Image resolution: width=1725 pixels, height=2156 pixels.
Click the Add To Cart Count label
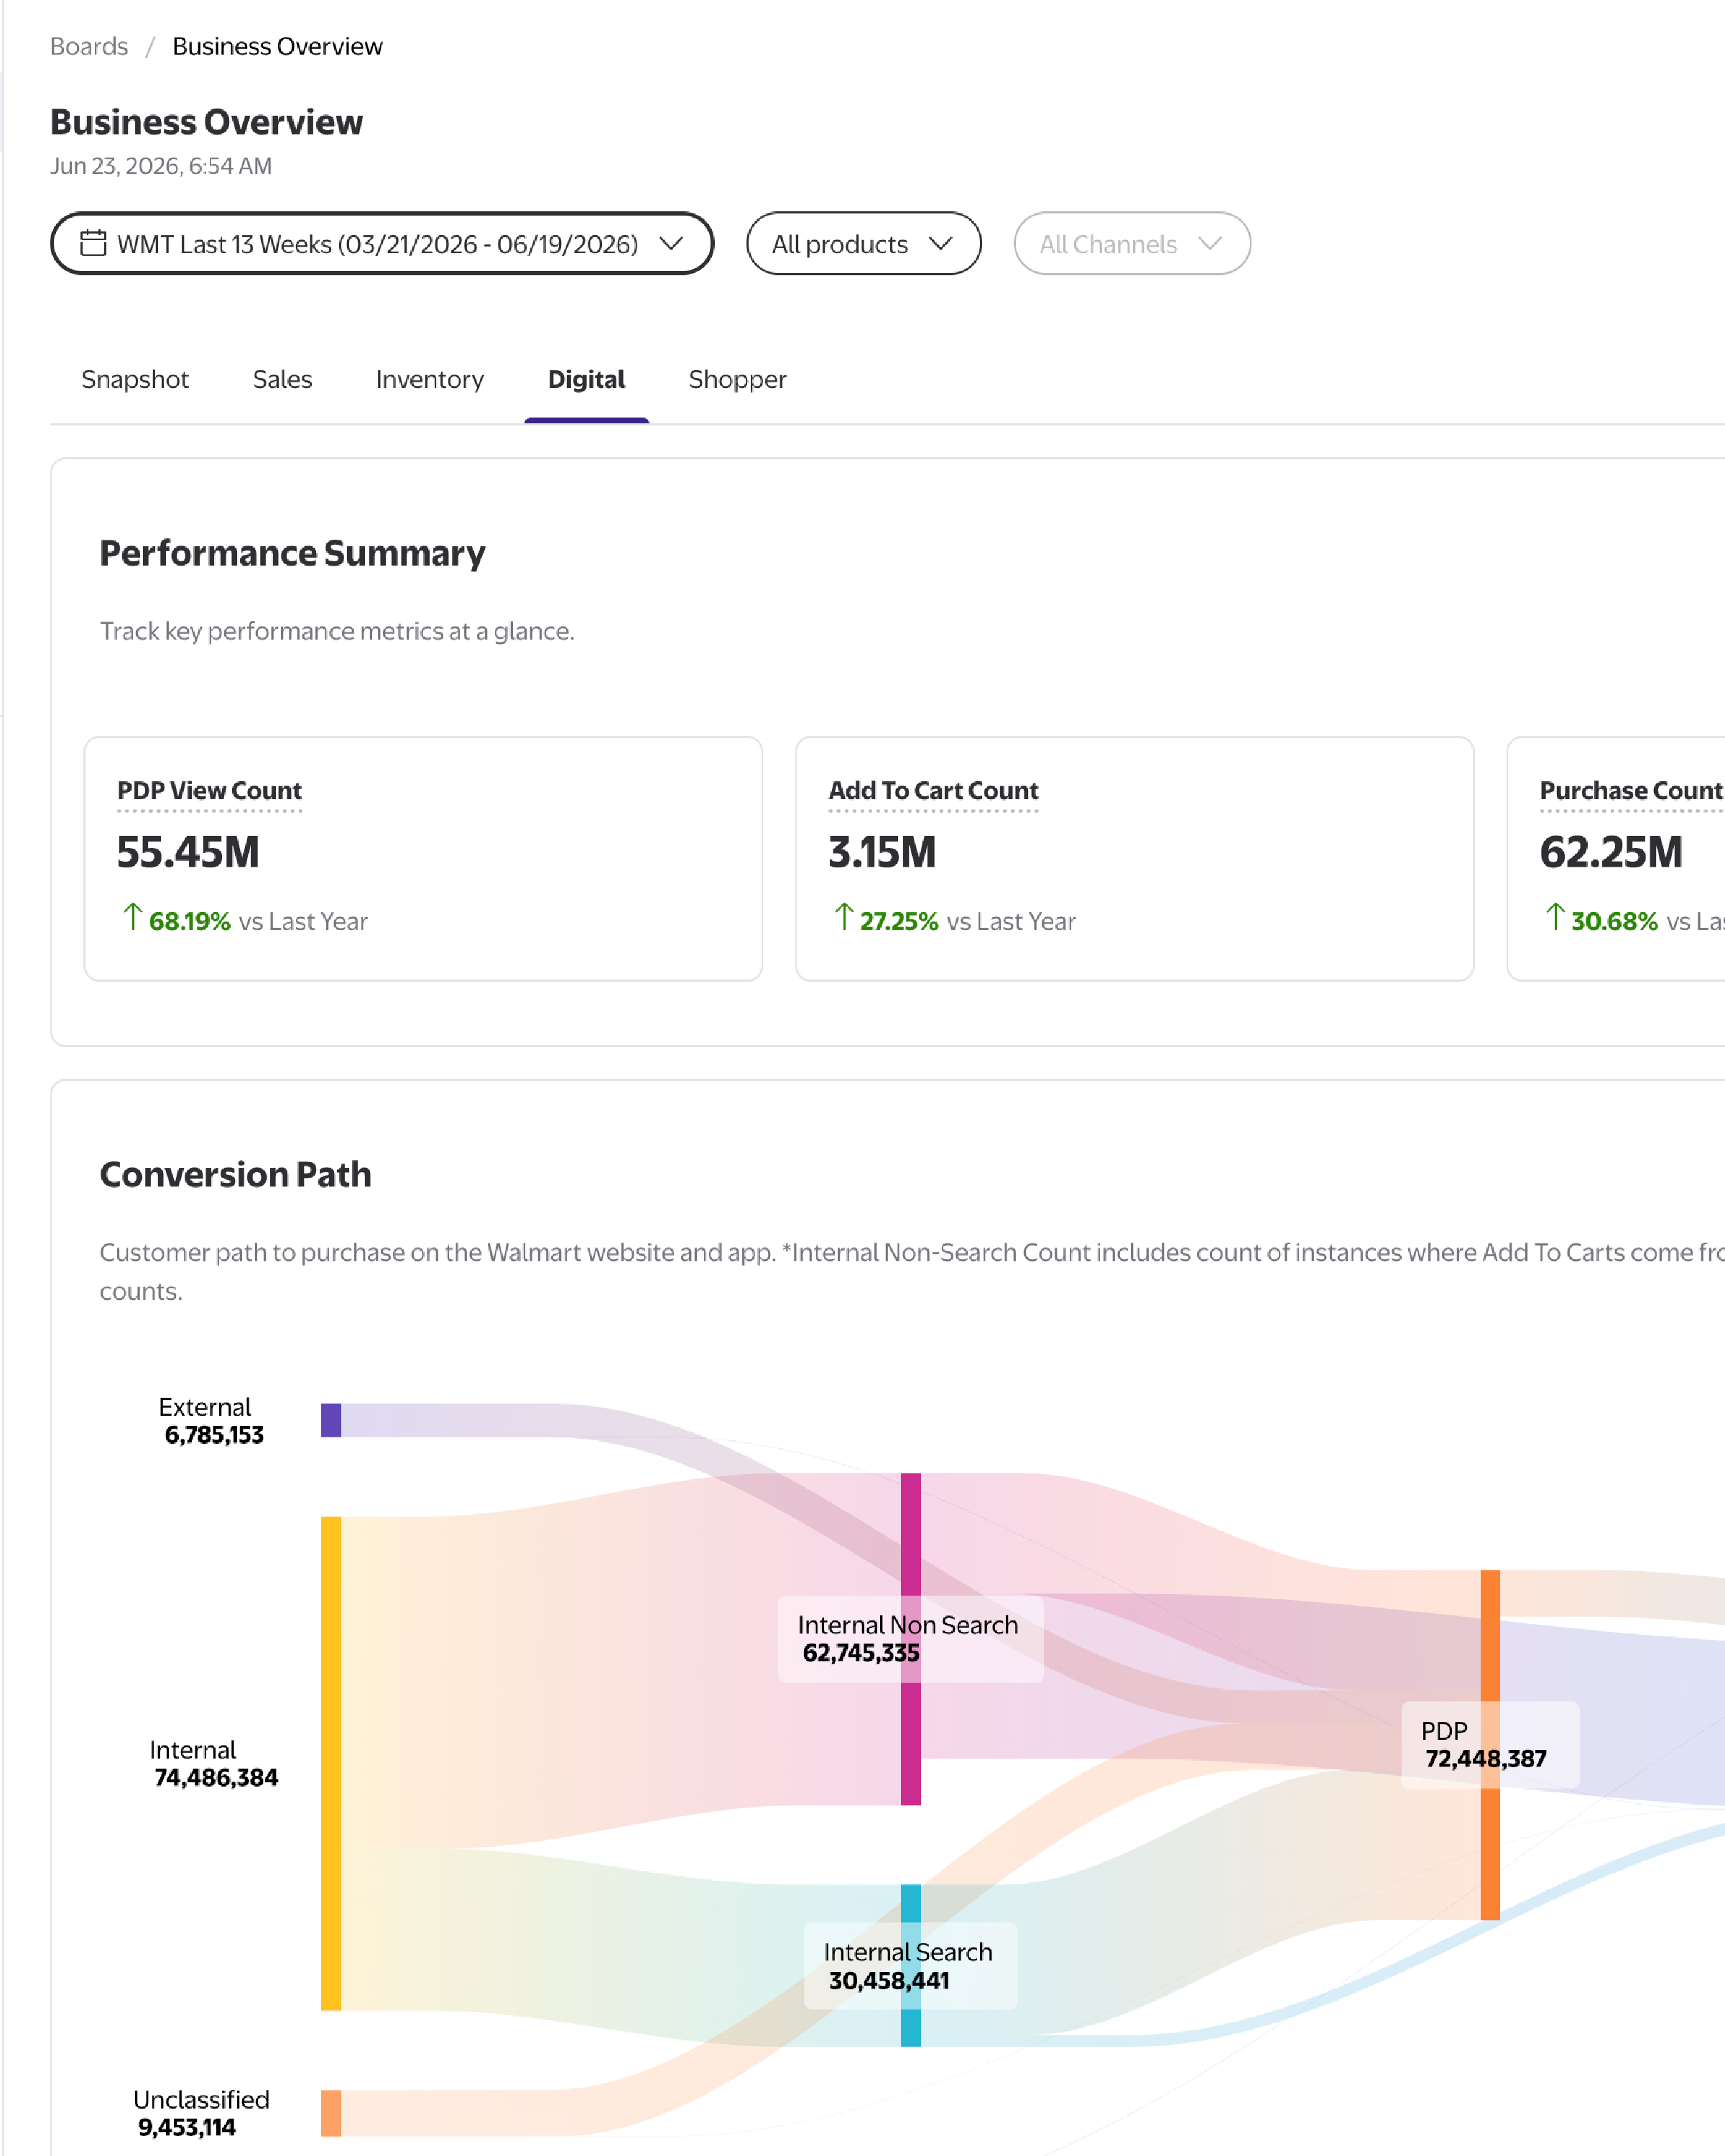[x=933, y=790]
